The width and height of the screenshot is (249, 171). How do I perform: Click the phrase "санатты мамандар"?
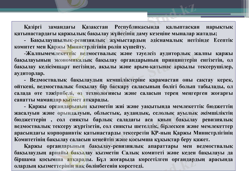coord(38,100)
